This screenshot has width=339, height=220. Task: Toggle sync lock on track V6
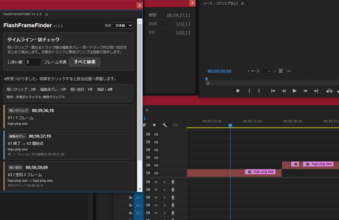point(148,134)
